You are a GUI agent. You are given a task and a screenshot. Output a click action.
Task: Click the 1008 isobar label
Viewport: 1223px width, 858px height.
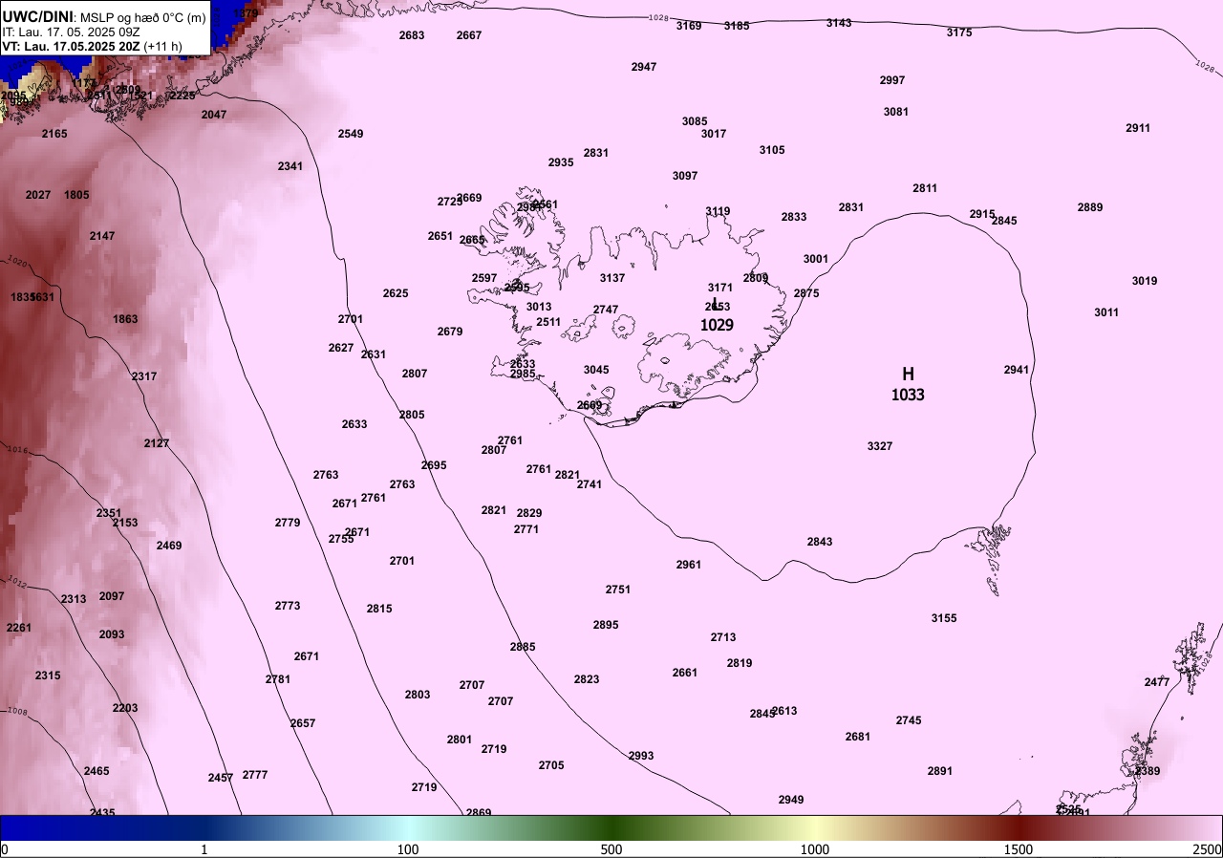(16, 711)
